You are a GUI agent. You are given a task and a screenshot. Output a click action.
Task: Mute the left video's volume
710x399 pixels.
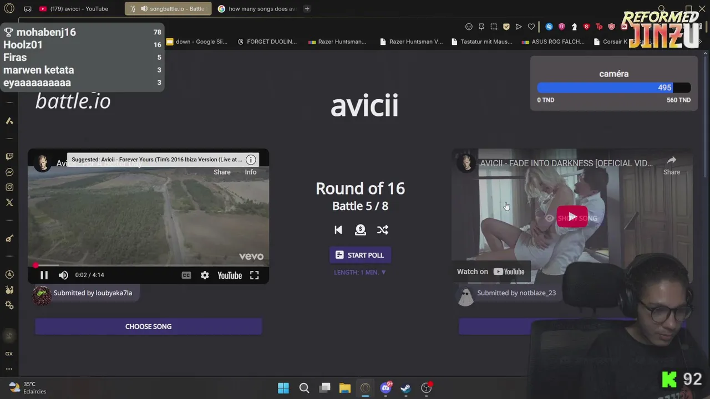point(63,275)
